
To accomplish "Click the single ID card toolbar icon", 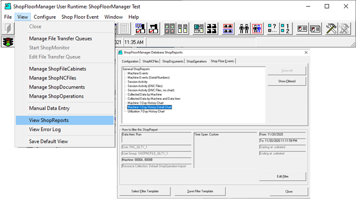I will pos(302,29).
